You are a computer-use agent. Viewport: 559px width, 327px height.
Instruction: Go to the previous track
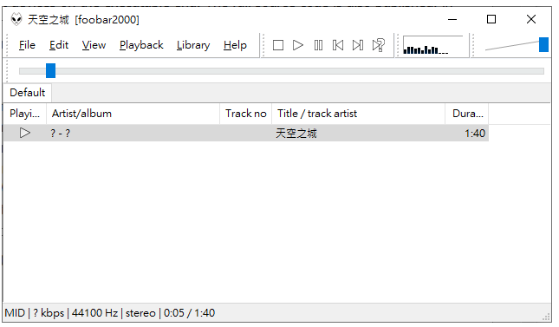coord(338,45)
